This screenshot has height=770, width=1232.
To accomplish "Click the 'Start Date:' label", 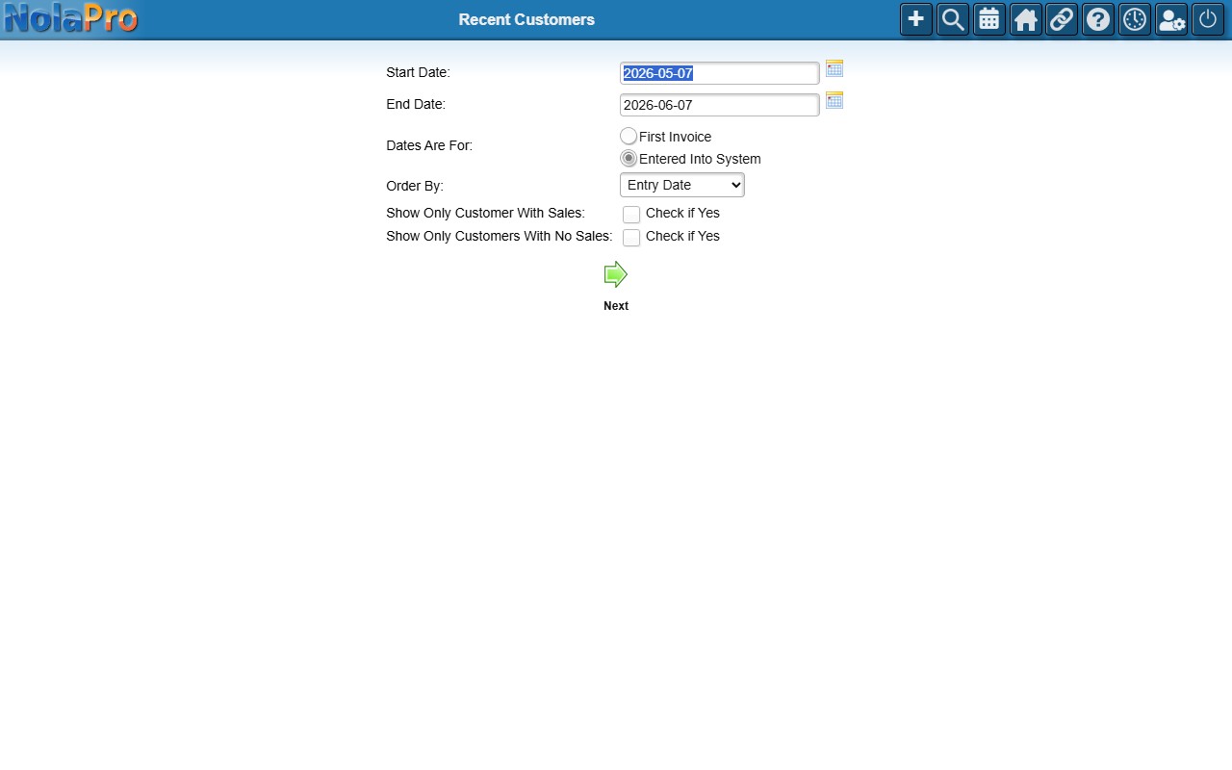I will (x=418, y=72).
